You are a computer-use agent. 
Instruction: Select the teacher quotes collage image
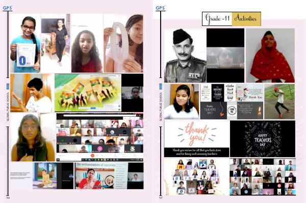click(232, 102)
